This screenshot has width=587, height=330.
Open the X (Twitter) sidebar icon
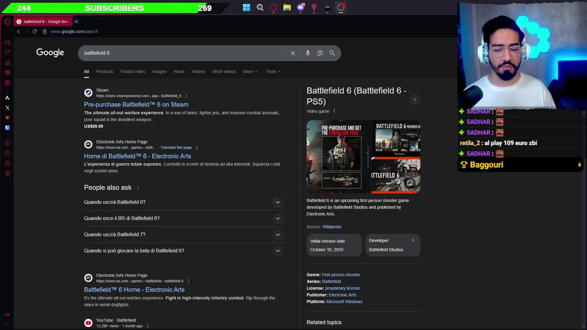7,108
